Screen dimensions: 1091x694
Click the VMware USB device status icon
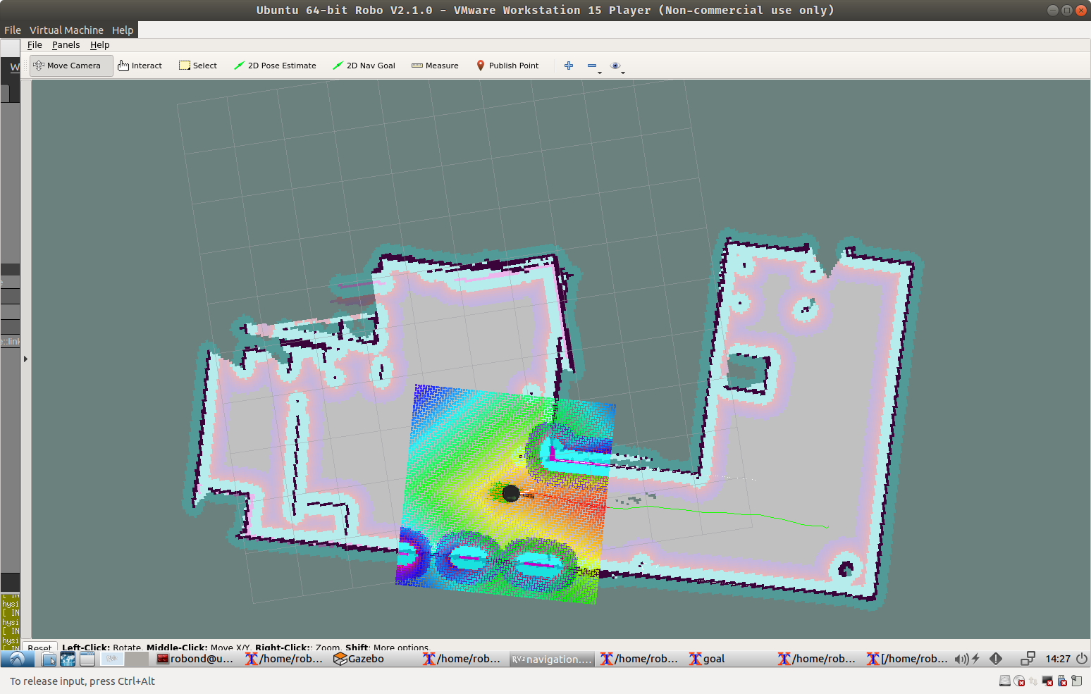[x=1062, y=681]
